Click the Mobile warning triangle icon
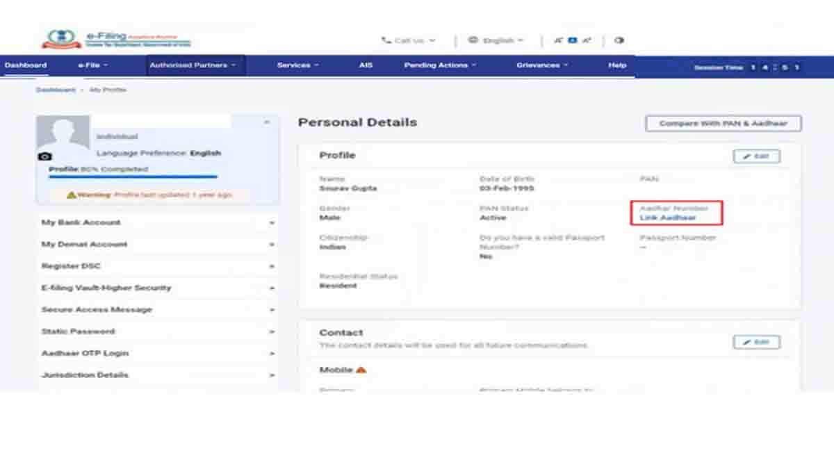 point(361,370)
